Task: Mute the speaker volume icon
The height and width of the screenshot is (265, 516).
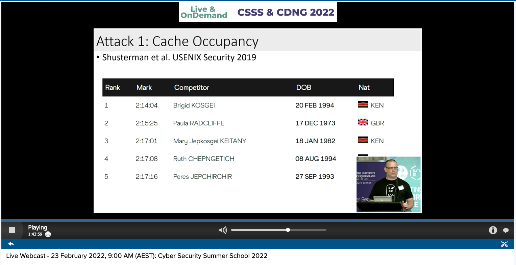Action: coord(223,231)
